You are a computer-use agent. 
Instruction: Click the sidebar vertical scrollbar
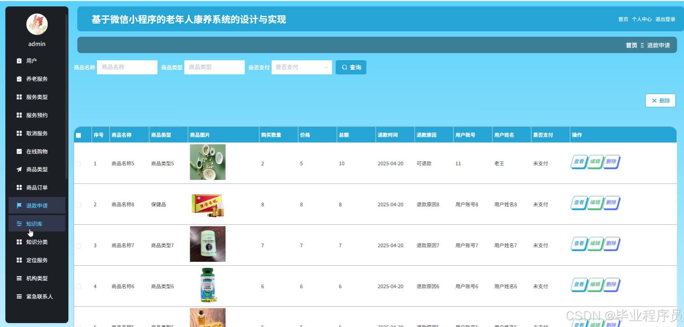[x=67, y=96]
